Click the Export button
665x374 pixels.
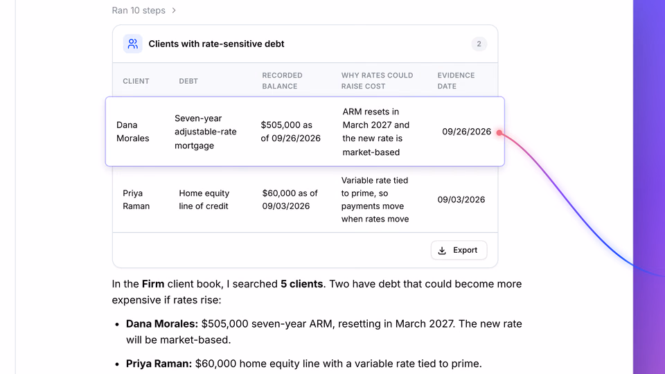pos(459,250)
